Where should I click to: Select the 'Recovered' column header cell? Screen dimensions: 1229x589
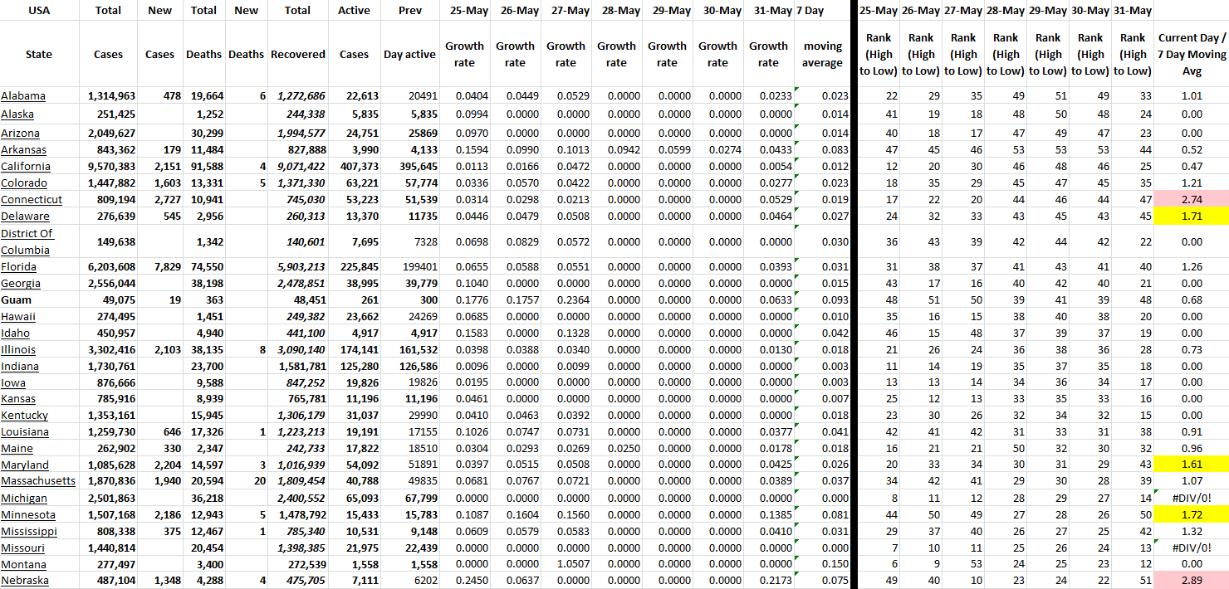(297, 54)
